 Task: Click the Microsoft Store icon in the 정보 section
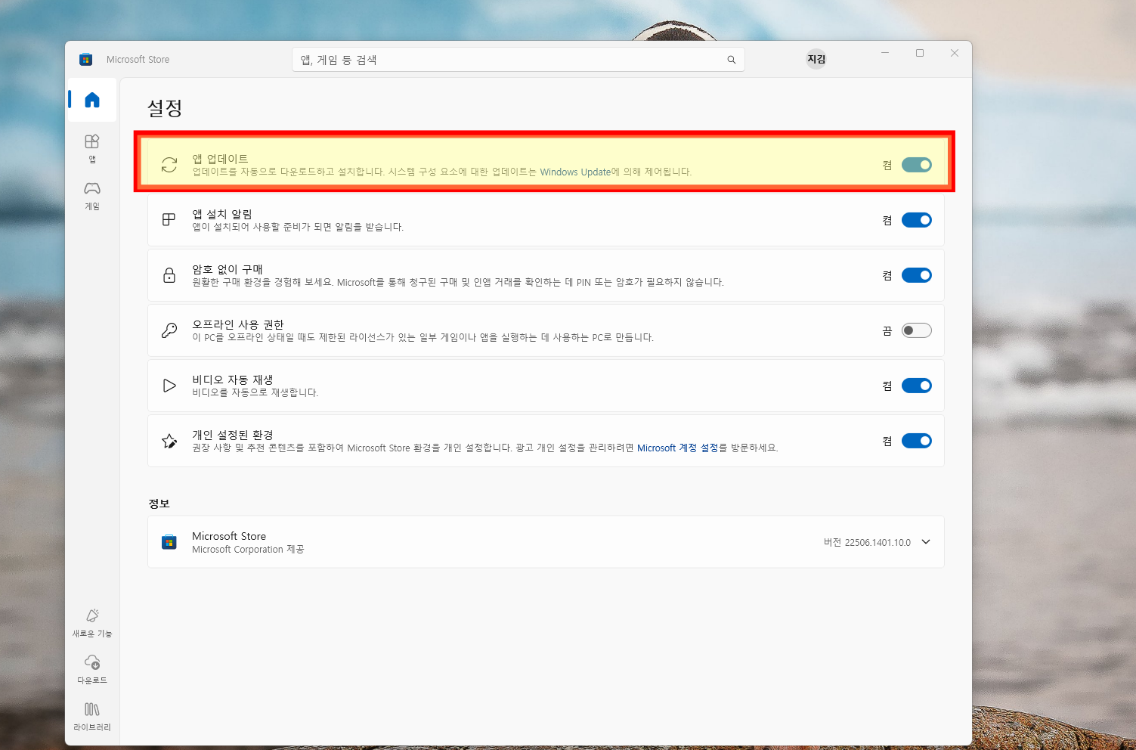169,542
